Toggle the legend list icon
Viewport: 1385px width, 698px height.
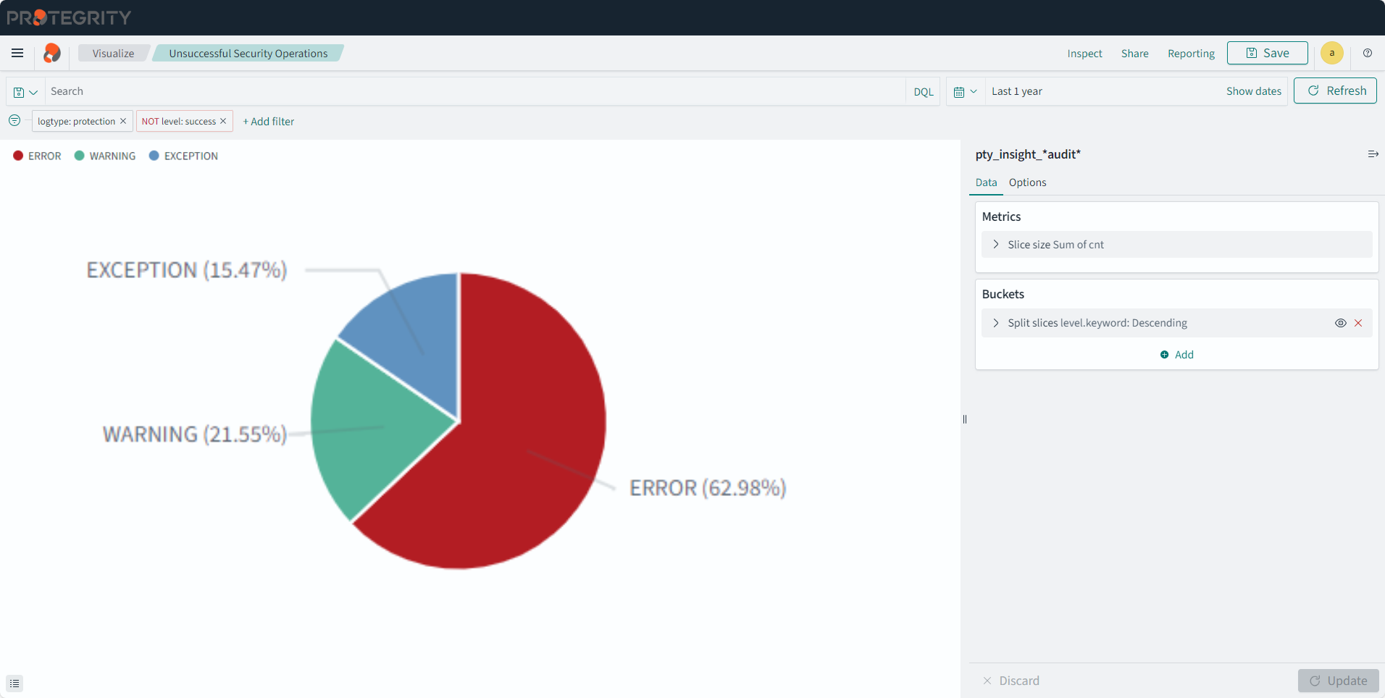[x=14, y=684]
